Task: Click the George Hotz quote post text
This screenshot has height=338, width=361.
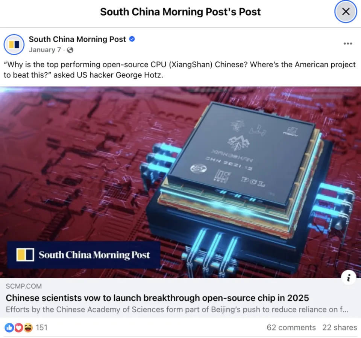Action: pos(180,70)
